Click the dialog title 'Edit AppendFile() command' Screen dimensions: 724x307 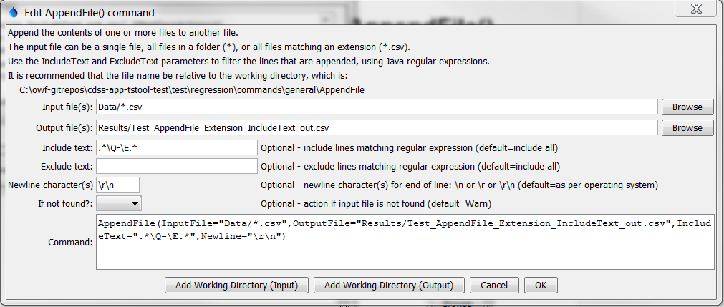pyautogui.click(x=90, y=13)
